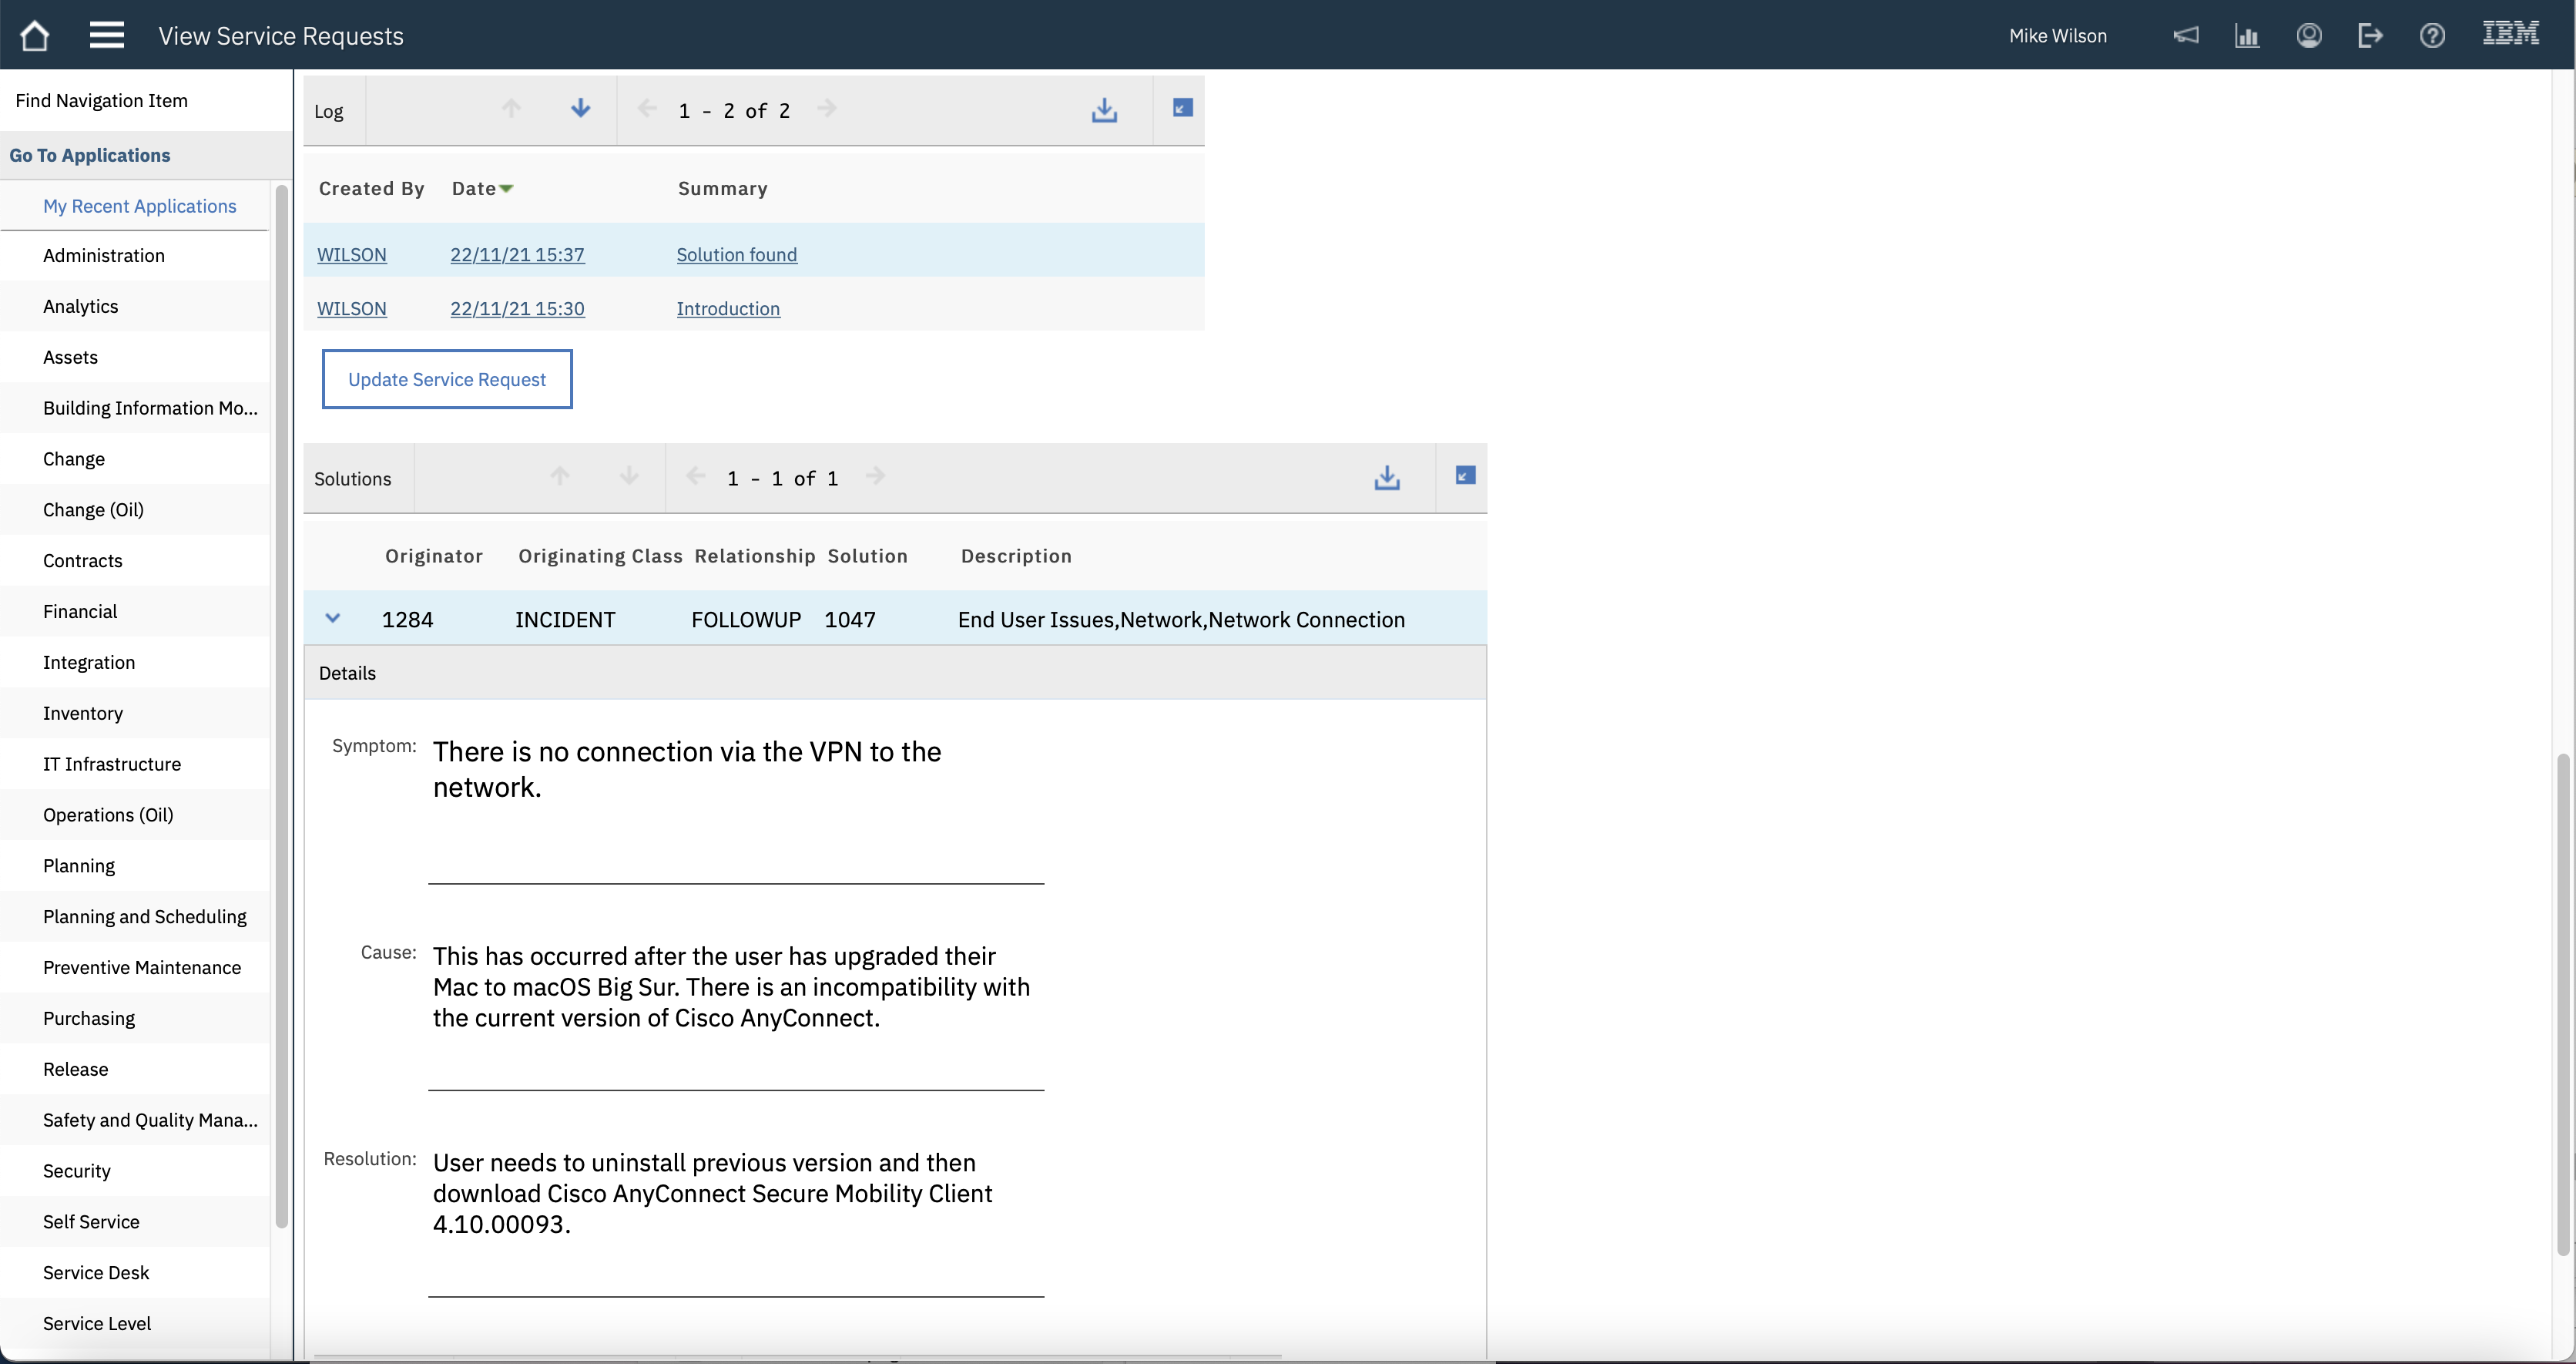Move down a row in Log table
This screenshot has width=2576, height=1364.
(580, 109)
